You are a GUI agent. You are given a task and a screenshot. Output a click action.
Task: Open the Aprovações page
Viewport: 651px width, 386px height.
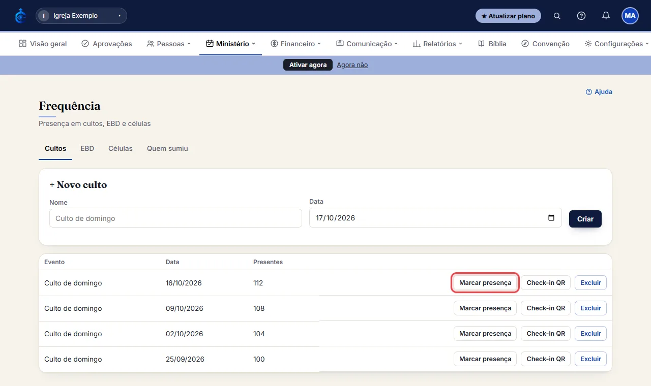(107, 44)
